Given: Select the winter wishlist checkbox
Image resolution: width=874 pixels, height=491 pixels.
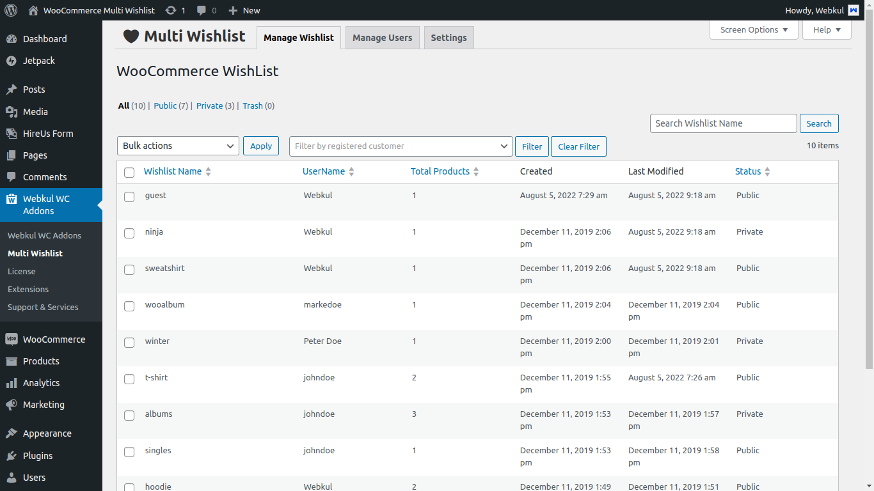Looking at the screenshot, I should tap(129, 343).
